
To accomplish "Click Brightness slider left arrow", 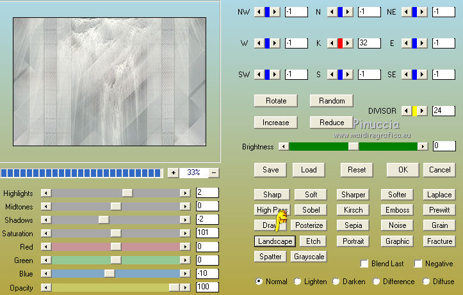I will click(284, 146).
